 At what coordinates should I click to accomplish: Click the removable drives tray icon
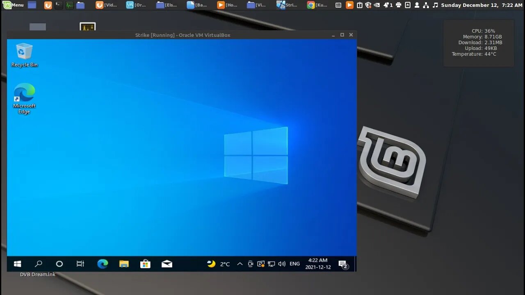pos(408,5)
